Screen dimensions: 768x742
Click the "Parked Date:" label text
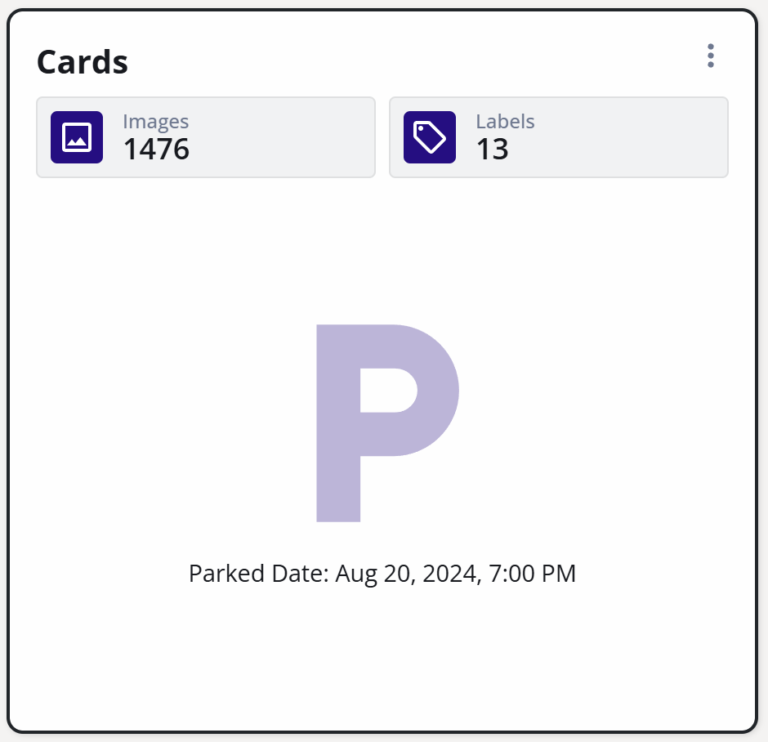click(x=258, y=574)
